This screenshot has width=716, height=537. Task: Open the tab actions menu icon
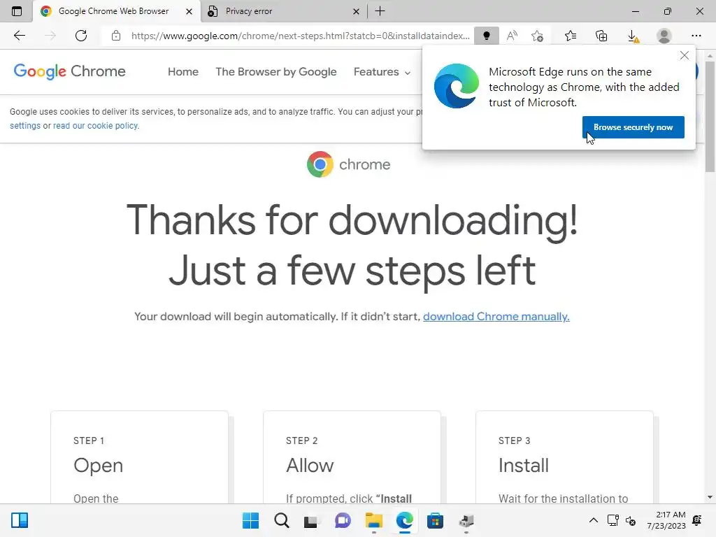[x=17, y=11]
